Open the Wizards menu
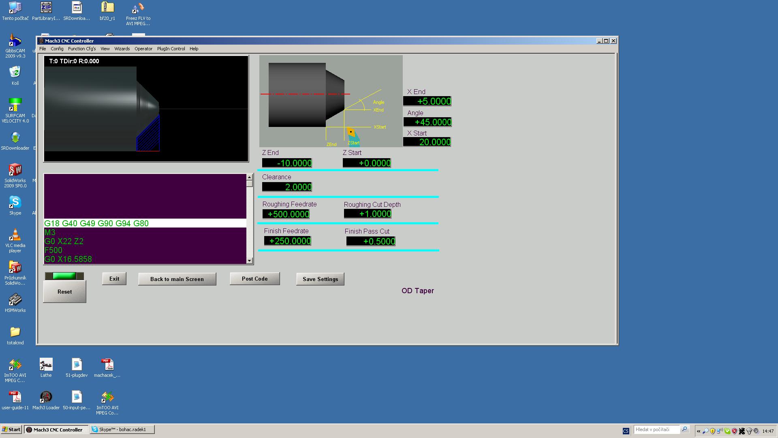Image resolution: width=778 pixels, height=438 pixels. click(x=122, y=49)
